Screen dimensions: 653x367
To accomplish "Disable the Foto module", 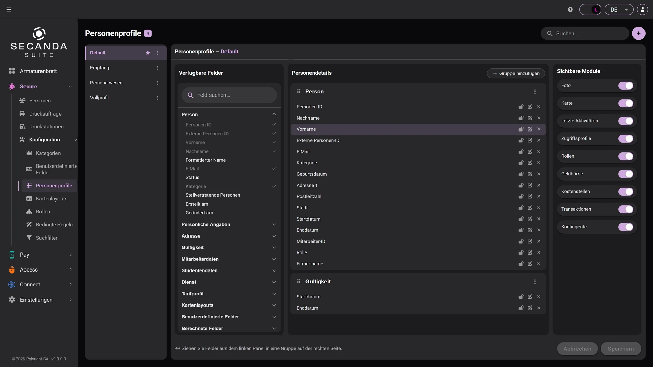I will (x=625, y=86).
